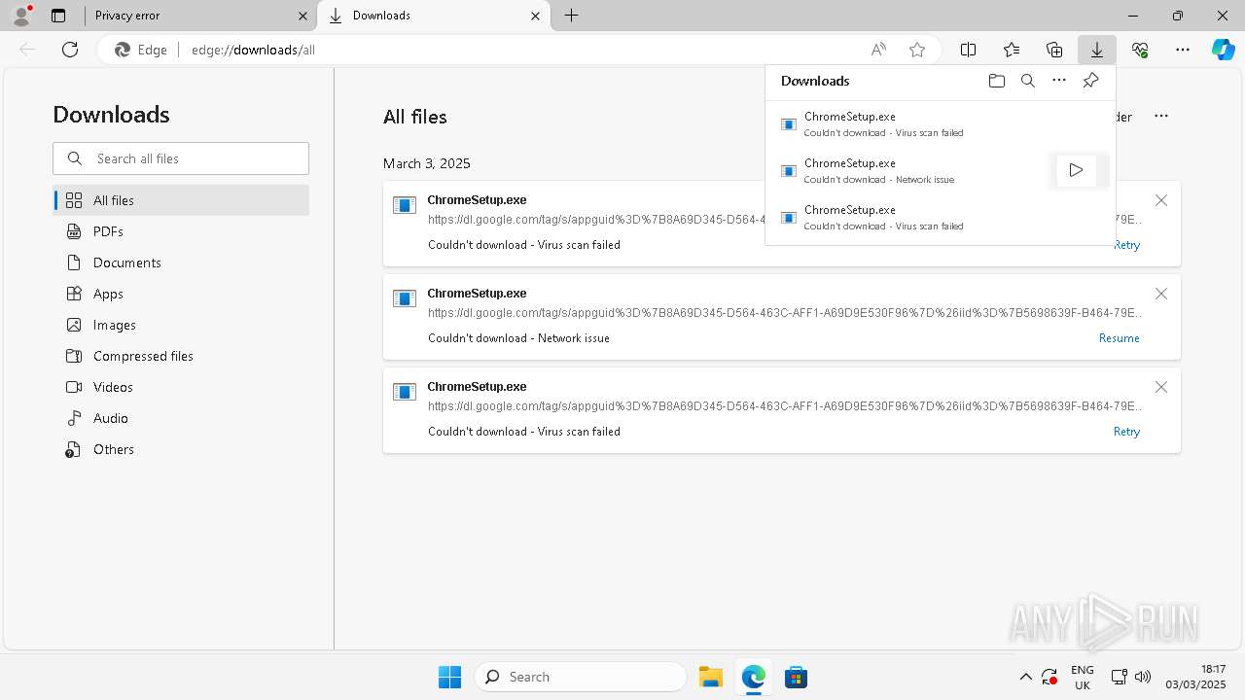
Task: Refresh the current page
Action: tap(70, 50)
